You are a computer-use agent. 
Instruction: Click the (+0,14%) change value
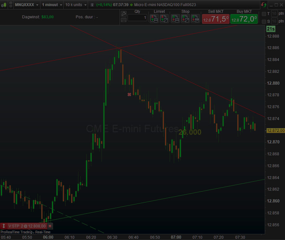(x=104, y=5)
